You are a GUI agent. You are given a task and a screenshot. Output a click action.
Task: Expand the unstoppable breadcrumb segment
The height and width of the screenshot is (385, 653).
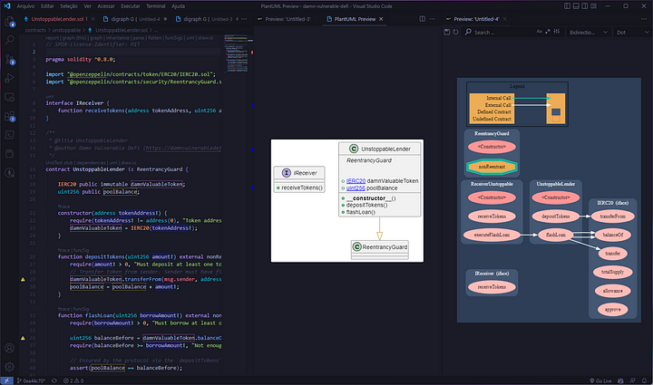click(x=66, y=31)
